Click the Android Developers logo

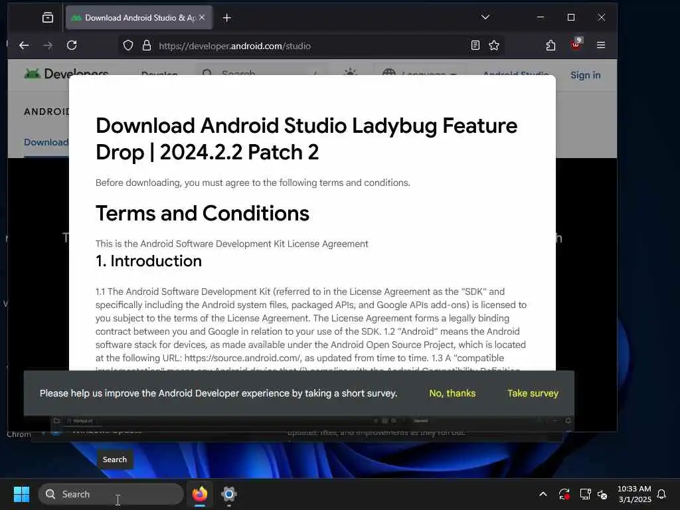66,74
